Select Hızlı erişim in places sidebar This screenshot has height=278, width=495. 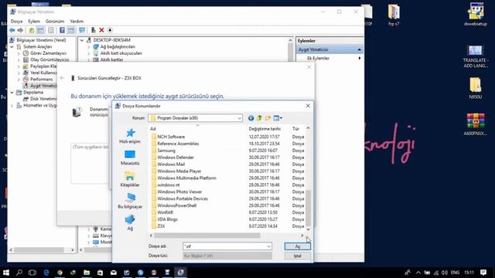[x=130, y=136]
